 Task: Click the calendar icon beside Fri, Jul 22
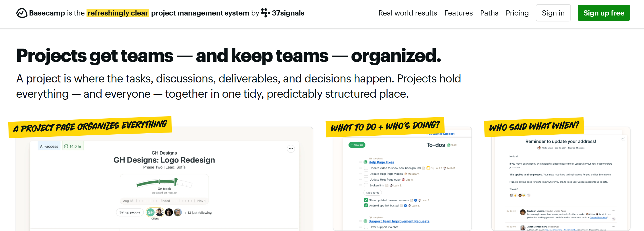point(428,168)
